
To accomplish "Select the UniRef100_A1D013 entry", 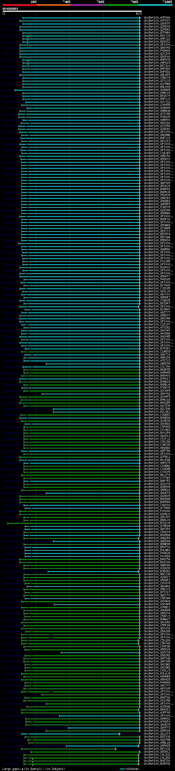I will pyautogui.click(x=157, y=436).
